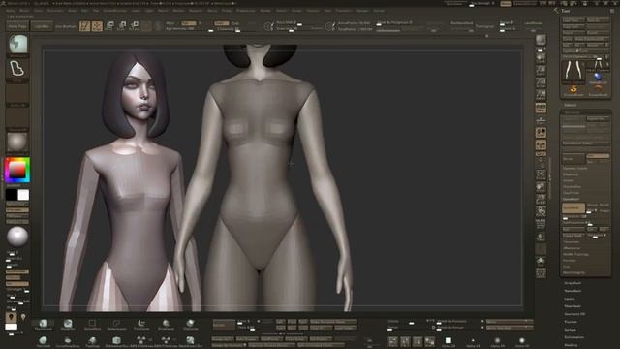The width and height of the screenshot is (620, 349).
Task: Toggle the Zsub button
Action: (235, 23)
